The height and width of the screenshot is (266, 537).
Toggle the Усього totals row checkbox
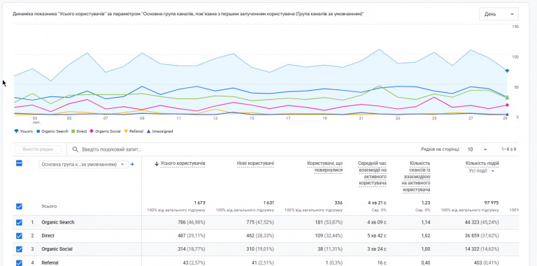(x=19, y=206)
